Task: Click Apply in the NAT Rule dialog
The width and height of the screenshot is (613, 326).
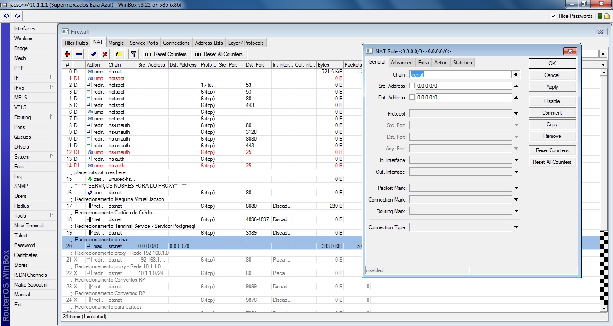Action: tap(552, 87)
